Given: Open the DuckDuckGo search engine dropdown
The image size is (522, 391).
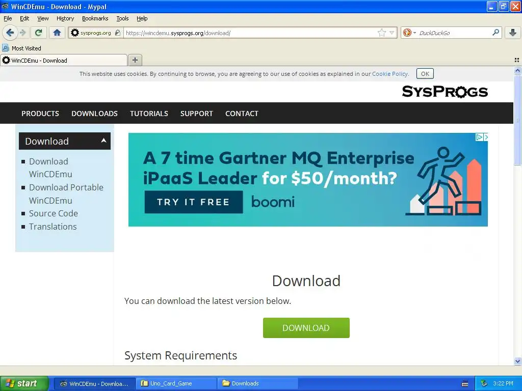Looking at the screenshot, I should pyautogui.click(x=414, y=33).
